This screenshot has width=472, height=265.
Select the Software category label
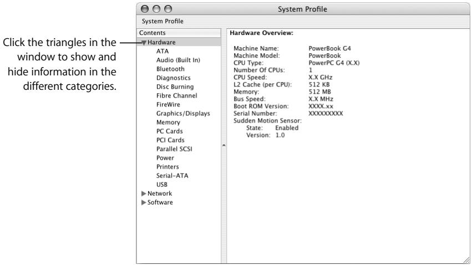click(160, 202)
